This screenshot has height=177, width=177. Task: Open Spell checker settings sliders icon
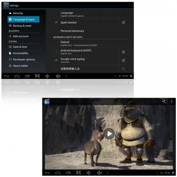pyautogui.click(x=123, y=23)
